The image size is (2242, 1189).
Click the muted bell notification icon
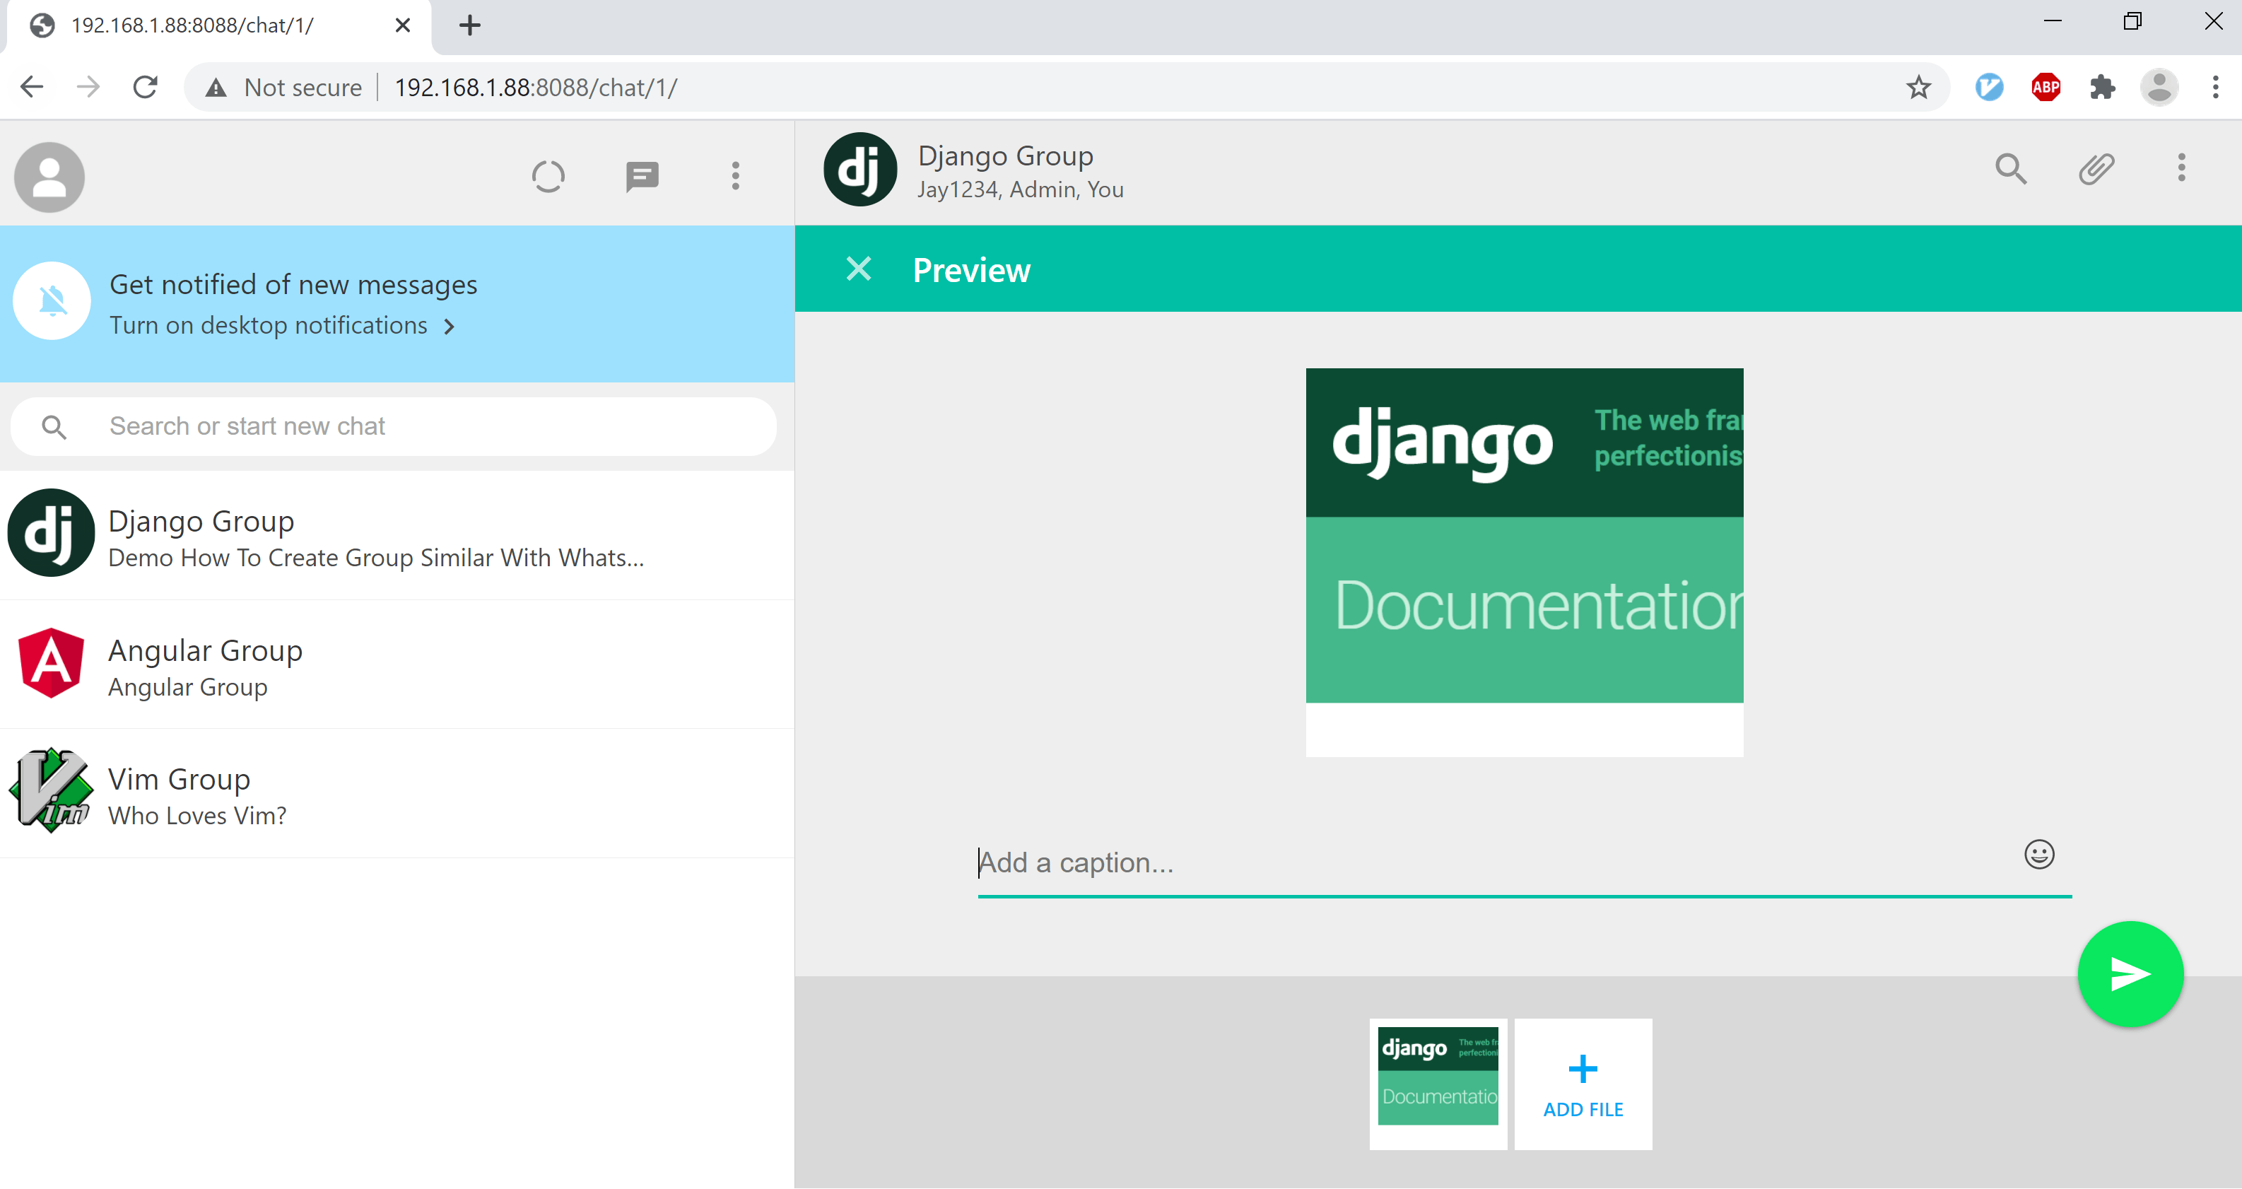click(x=52, y=301)
